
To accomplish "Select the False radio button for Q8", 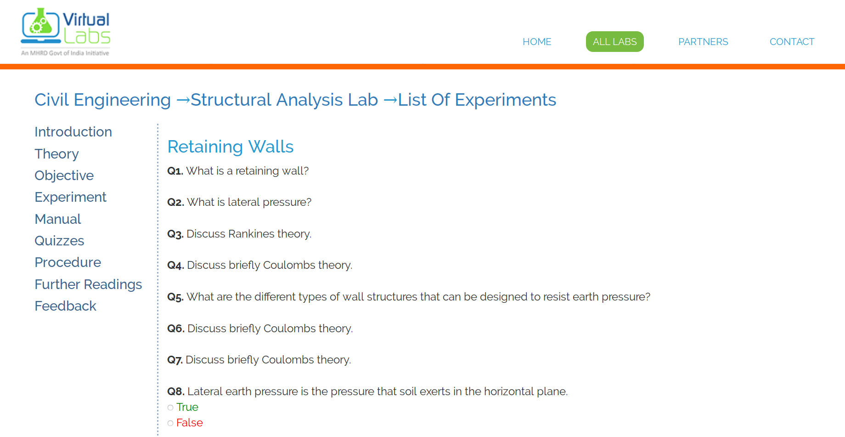I will (x=170, y=423).
